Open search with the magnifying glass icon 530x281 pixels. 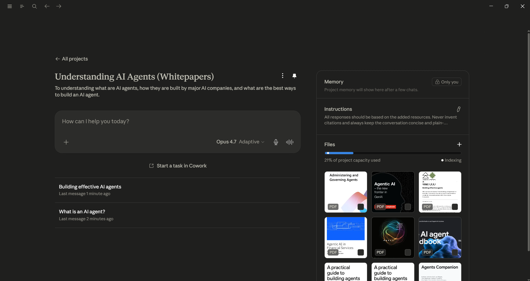click(35, 6)
